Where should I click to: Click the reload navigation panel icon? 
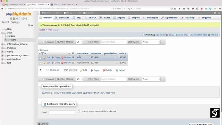coord(26,18)
